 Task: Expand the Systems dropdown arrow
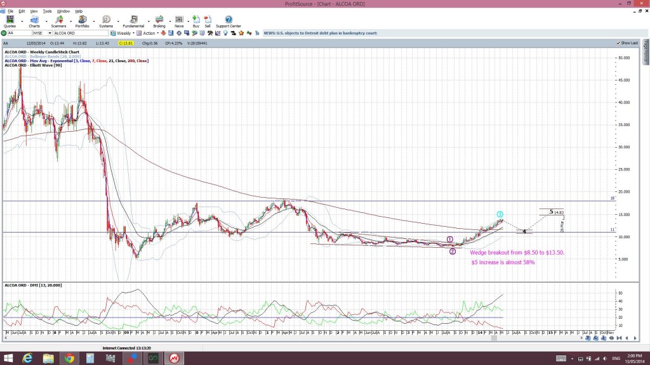pyautogui.click(x=118, y=21)
